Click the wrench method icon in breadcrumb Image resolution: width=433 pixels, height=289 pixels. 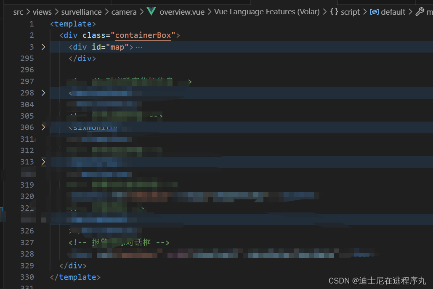click(x=420, y=12)
